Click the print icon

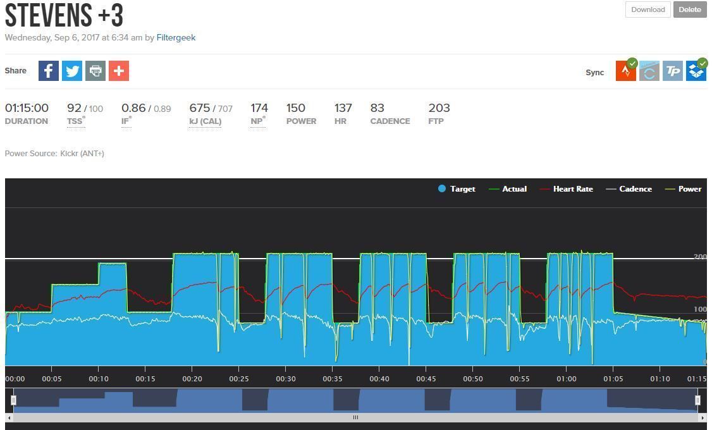tap(95, 71)
